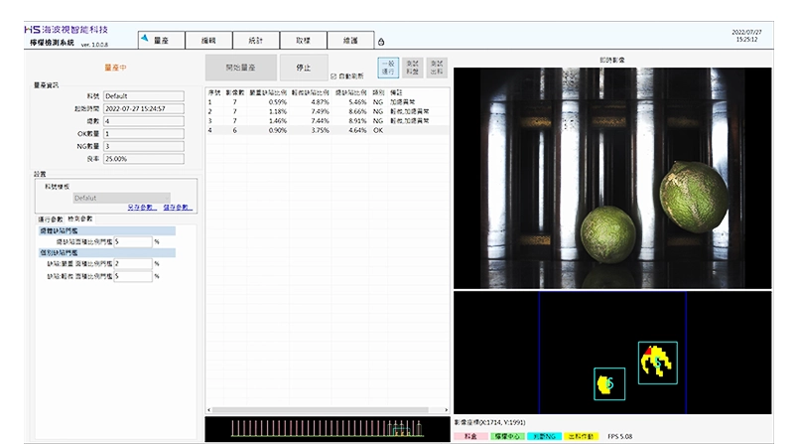Select the 測試料盤 mode button
798x444 pixels.
(x=414, y=68)
